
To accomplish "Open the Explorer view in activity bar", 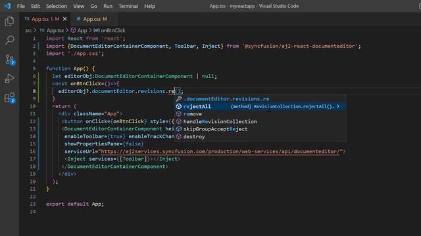I will pos(9,22).
